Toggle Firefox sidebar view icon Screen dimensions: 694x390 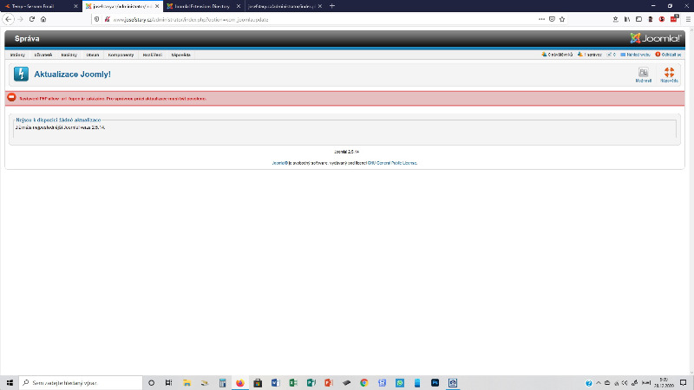[x=638, y=19]
